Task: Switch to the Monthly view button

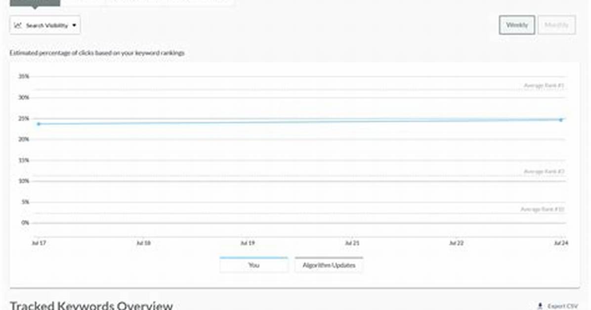Action: (x=556, y=25)
